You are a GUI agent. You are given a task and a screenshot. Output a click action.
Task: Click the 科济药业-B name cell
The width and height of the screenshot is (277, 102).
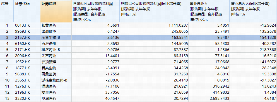click(x=51, y=50)
